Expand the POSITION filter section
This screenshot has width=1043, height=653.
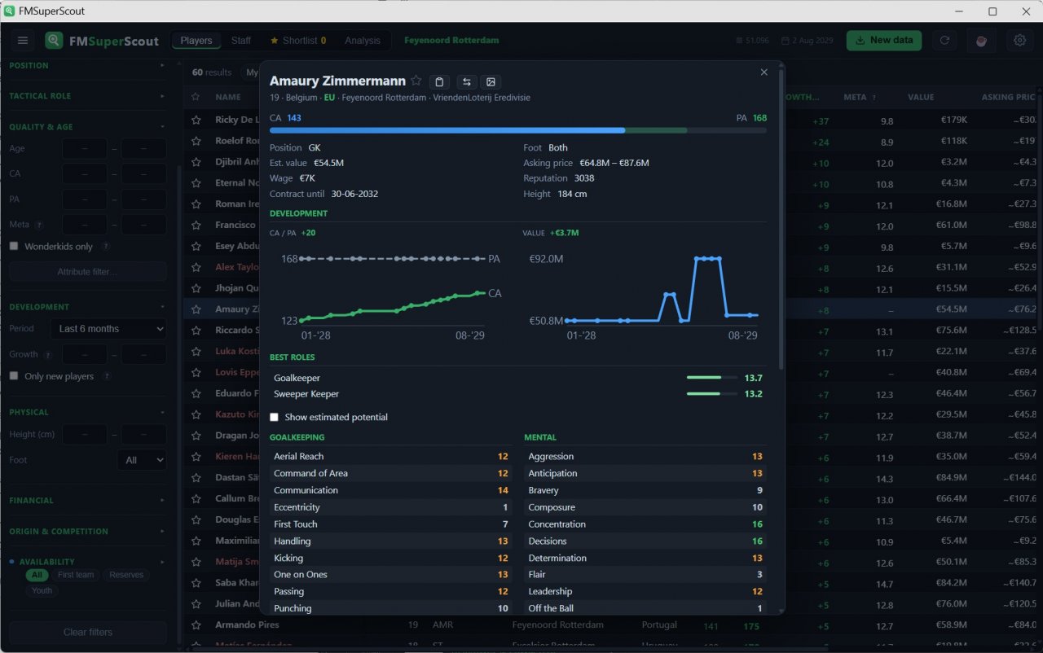pyautogui.click(x=86, y=65)
